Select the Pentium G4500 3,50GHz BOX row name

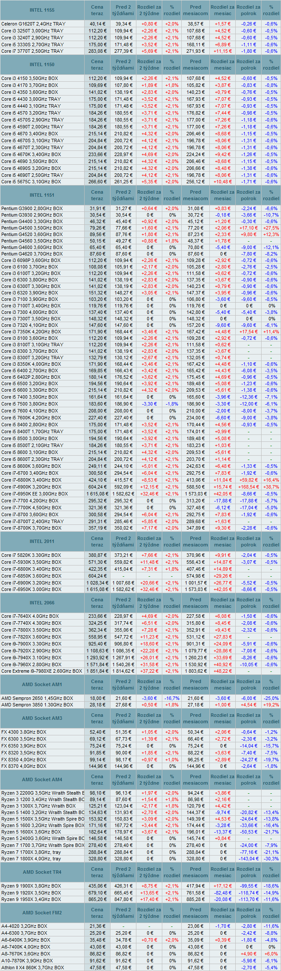[32, 228]
